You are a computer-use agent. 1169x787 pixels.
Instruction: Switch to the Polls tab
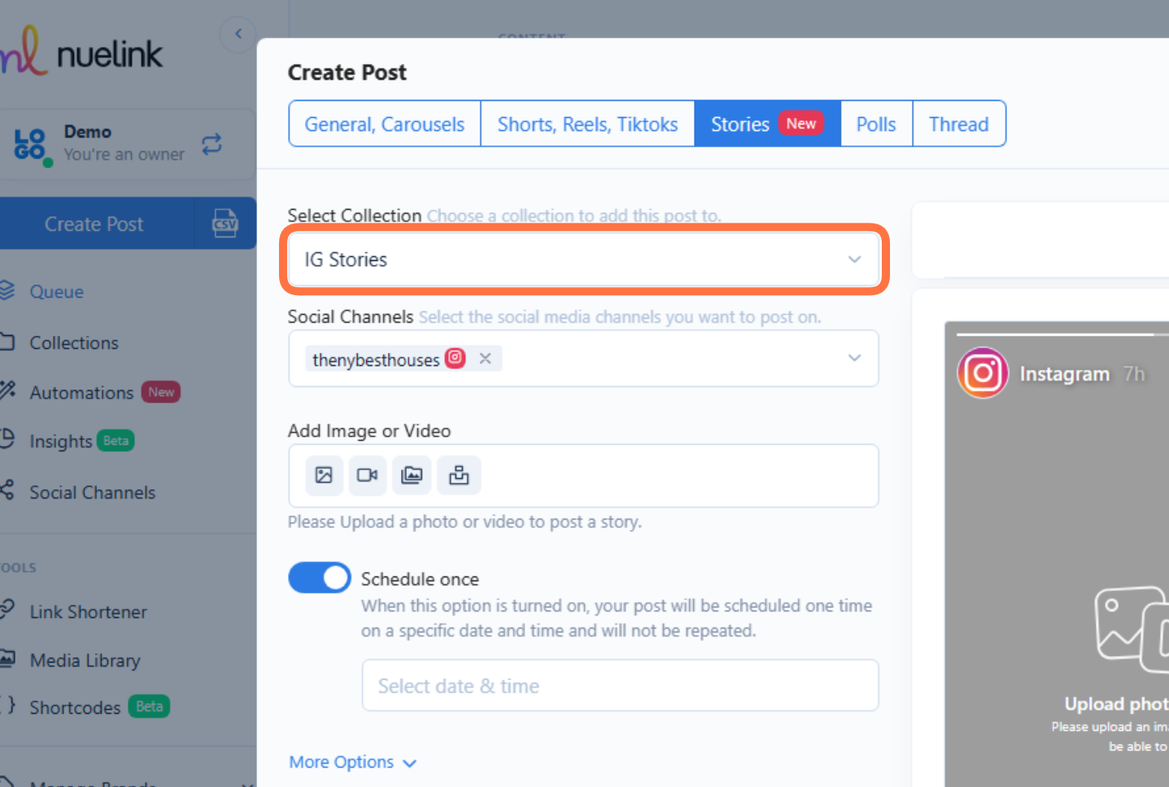click(x=875, y=124)
